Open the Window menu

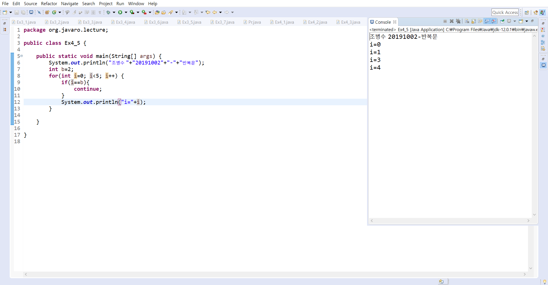pyautogui.click(x=136, y=3)
